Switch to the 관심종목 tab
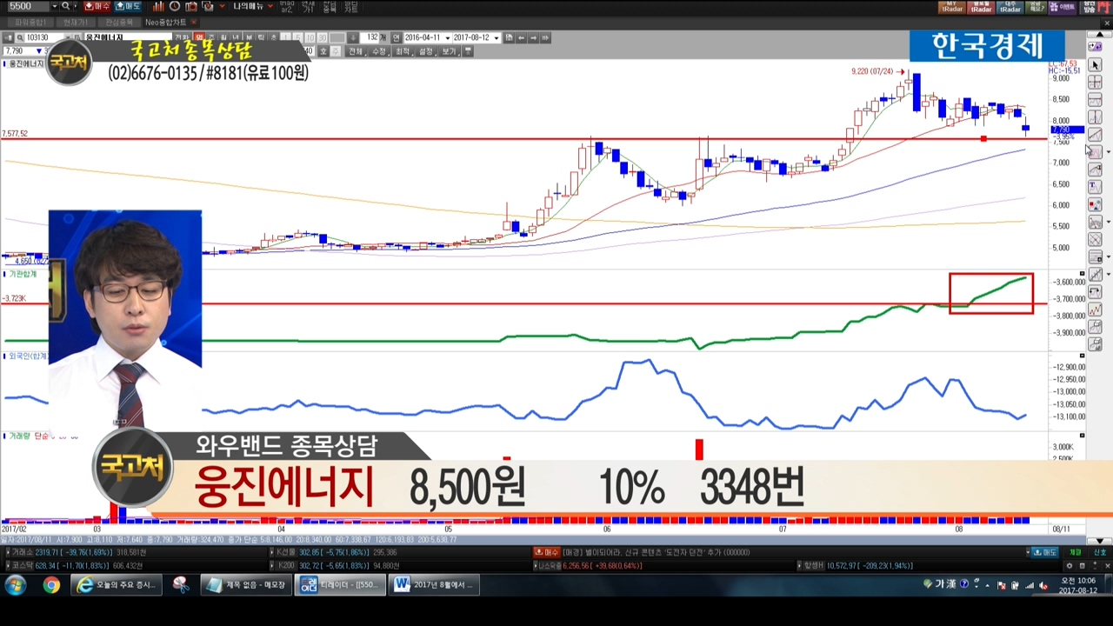 pyautogui.click(x=119, y=22)
